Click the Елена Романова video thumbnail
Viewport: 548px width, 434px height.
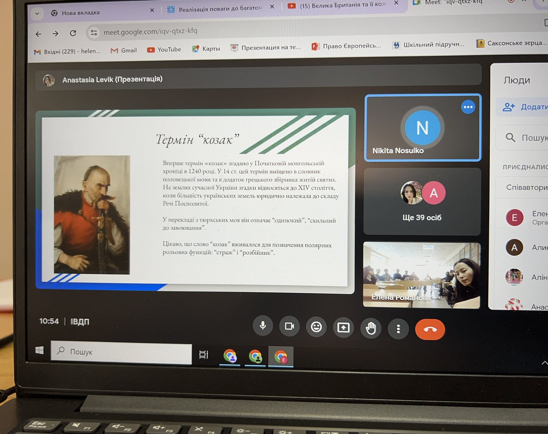point(421,275)
